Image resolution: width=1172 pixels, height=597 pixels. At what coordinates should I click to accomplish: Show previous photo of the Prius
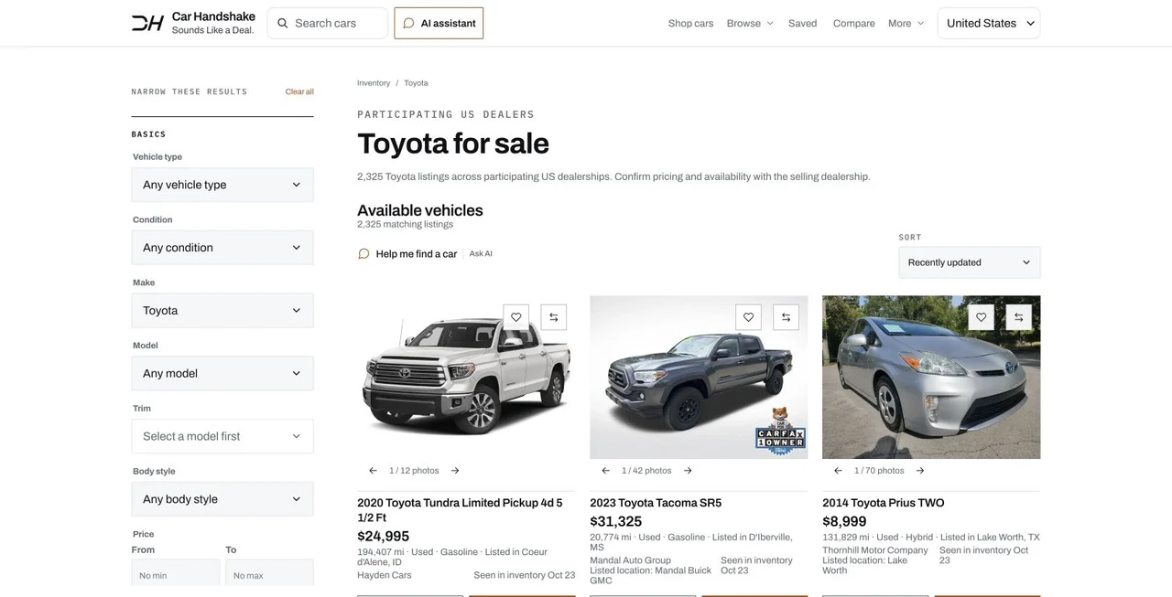(838, 471)
